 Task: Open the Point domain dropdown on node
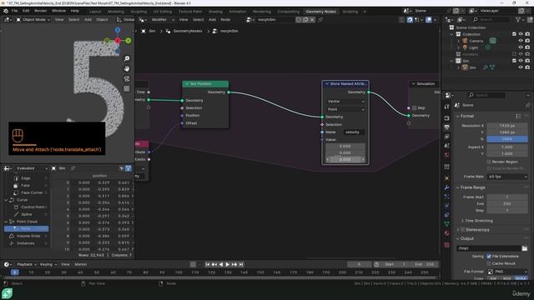345,109
